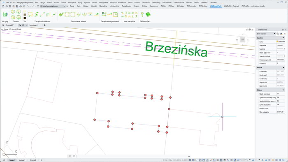The image size is (288, 162).
Task: Click the Undo arrow icon
Action: click(x=28, y=6)
